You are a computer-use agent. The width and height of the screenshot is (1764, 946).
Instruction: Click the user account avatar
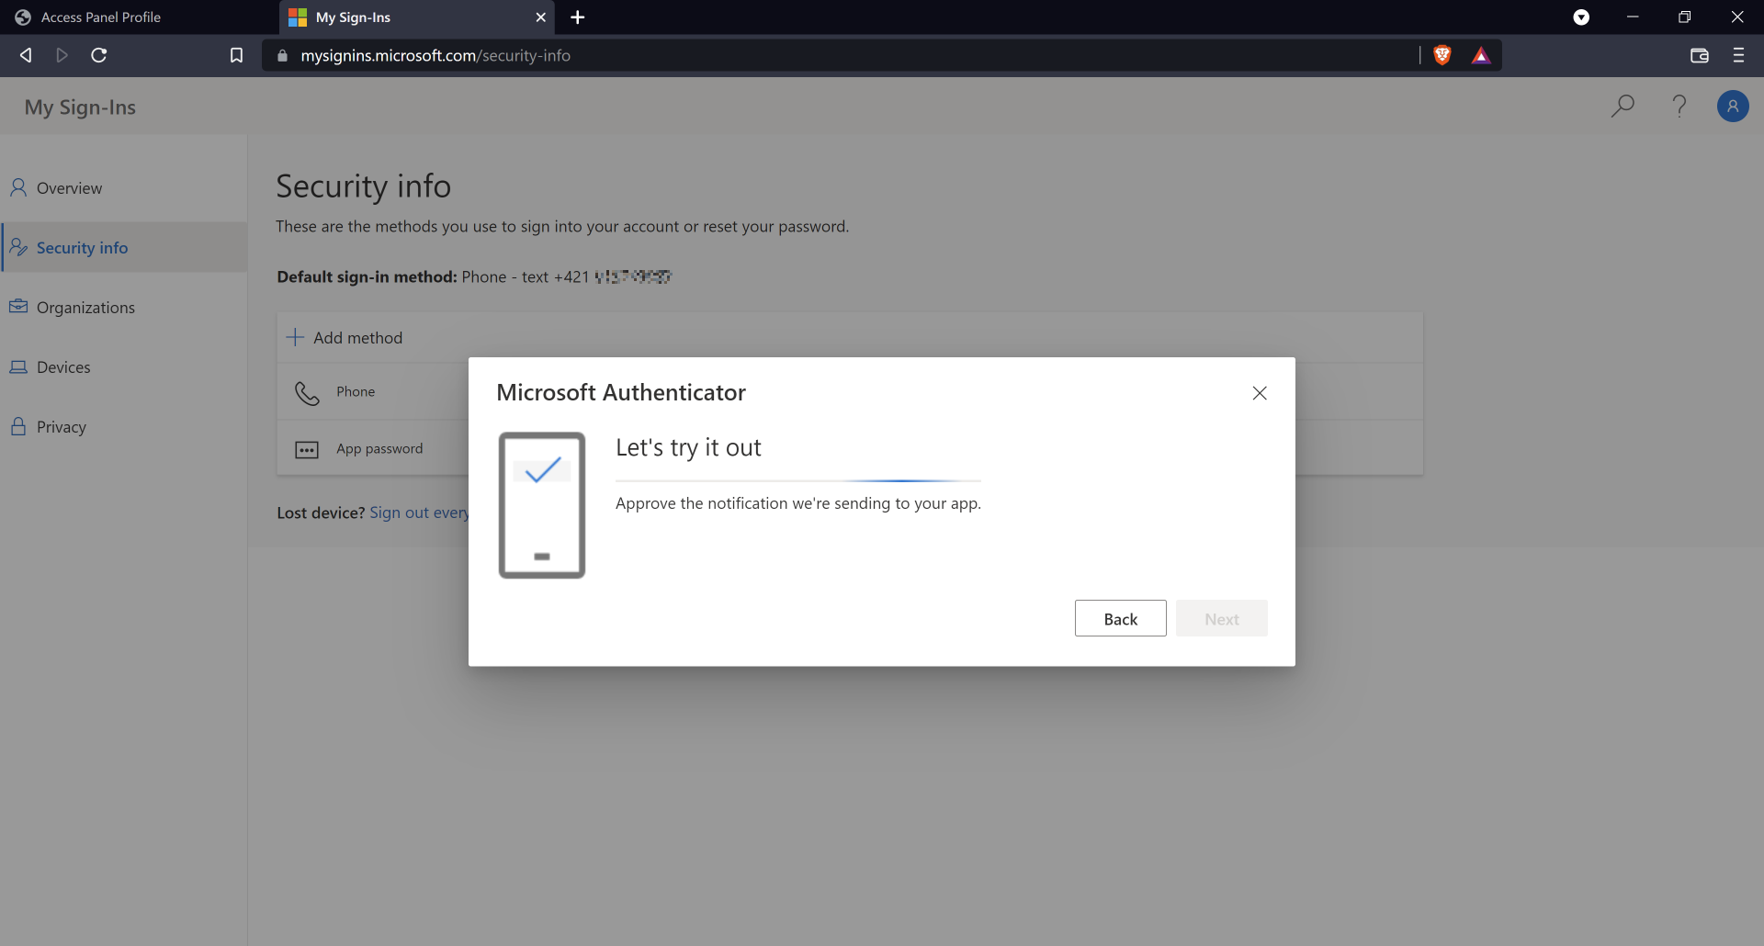[x=1733, y=107]
